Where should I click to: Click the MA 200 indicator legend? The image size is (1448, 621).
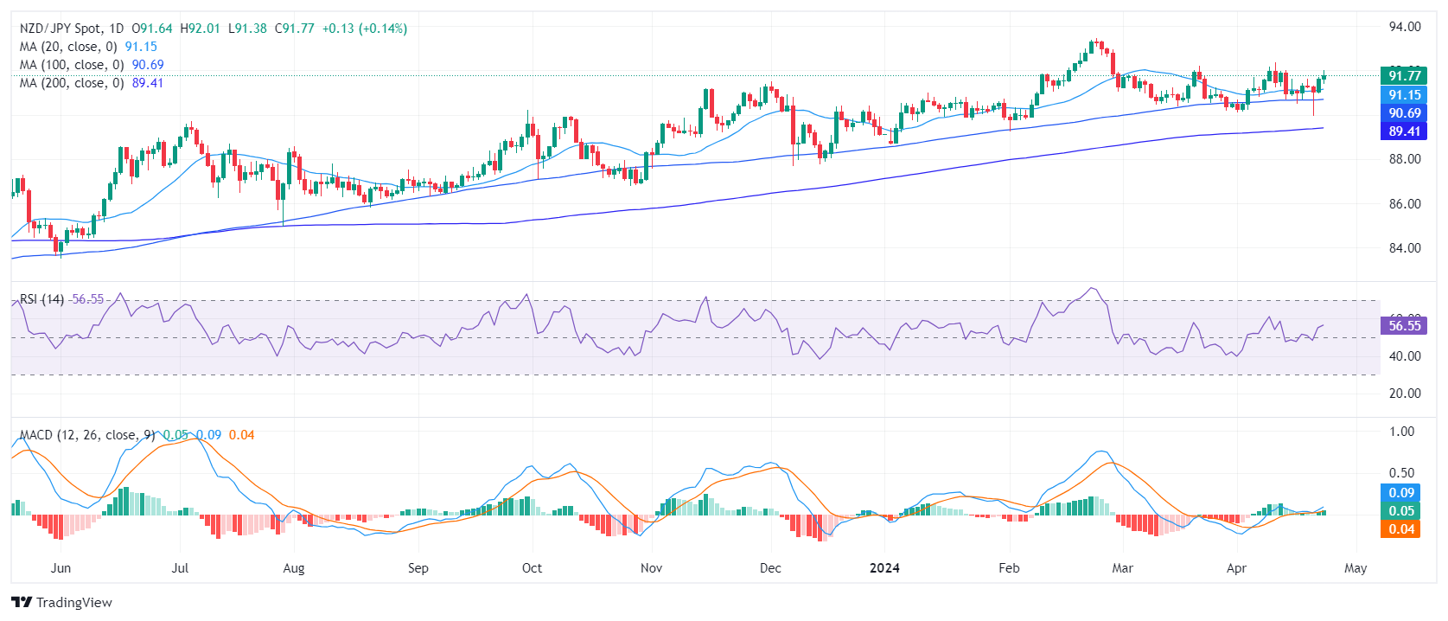72,83
